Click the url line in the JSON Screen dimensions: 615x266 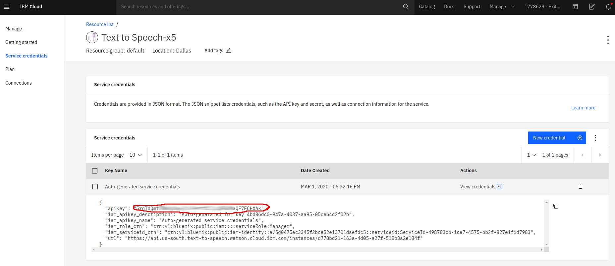[264, 238]
